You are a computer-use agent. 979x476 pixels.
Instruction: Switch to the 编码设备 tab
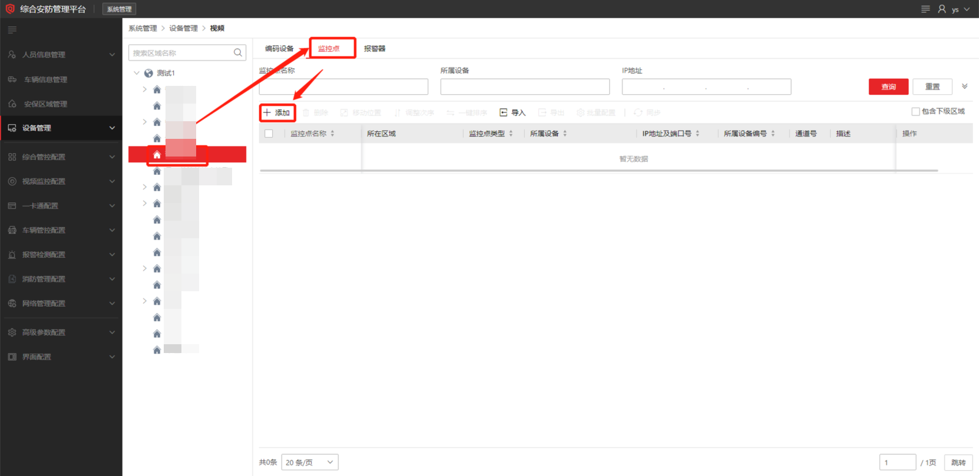coord(279,48)
